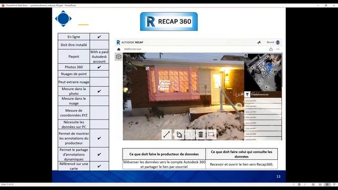This screenshot has height=190, width=338.
Task: Click the 'Payant' table cell
Action: [74, 56]
